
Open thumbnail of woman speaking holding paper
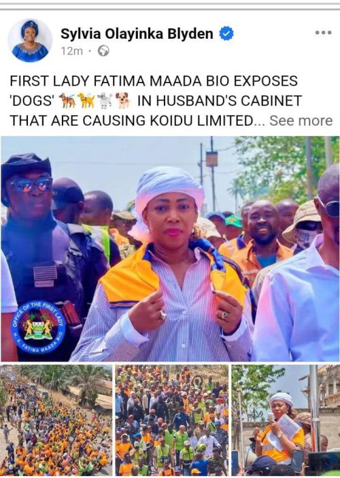coord(286,420)
